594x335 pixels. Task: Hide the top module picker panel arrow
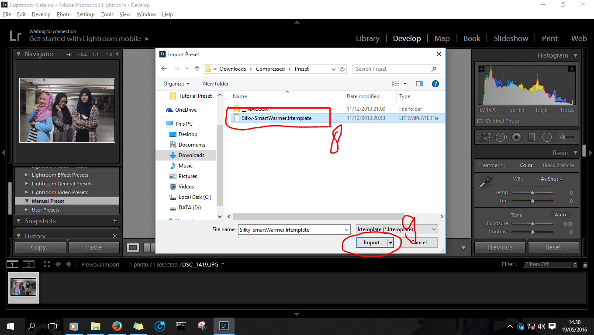[297, 22]
